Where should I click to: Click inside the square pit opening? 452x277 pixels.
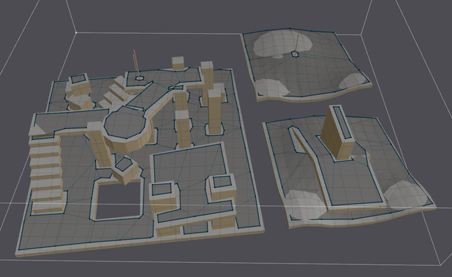click(x=117, y=201)
